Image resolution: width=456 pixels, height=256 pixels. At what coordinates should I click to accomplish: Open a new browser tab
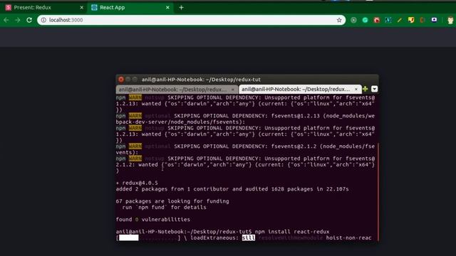coord(181,8)
